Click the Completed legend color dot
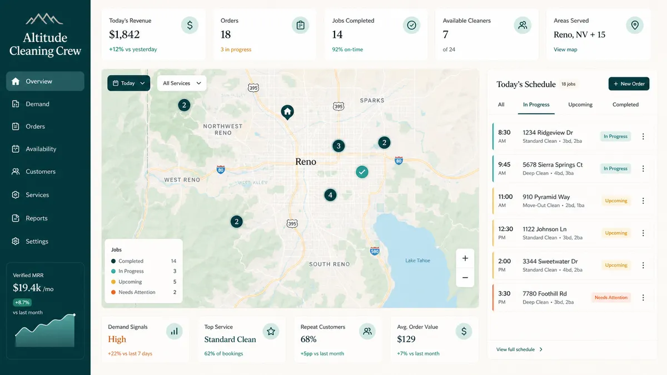Image resolution: width=667 pixels, height=375 pixels. click(x=113, y=261)
